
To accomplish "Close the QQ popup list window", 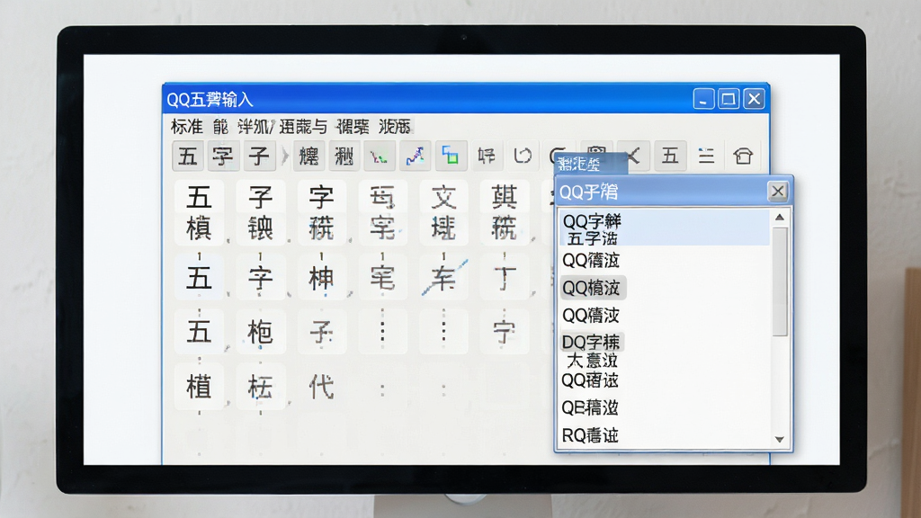I will [778, 191].
